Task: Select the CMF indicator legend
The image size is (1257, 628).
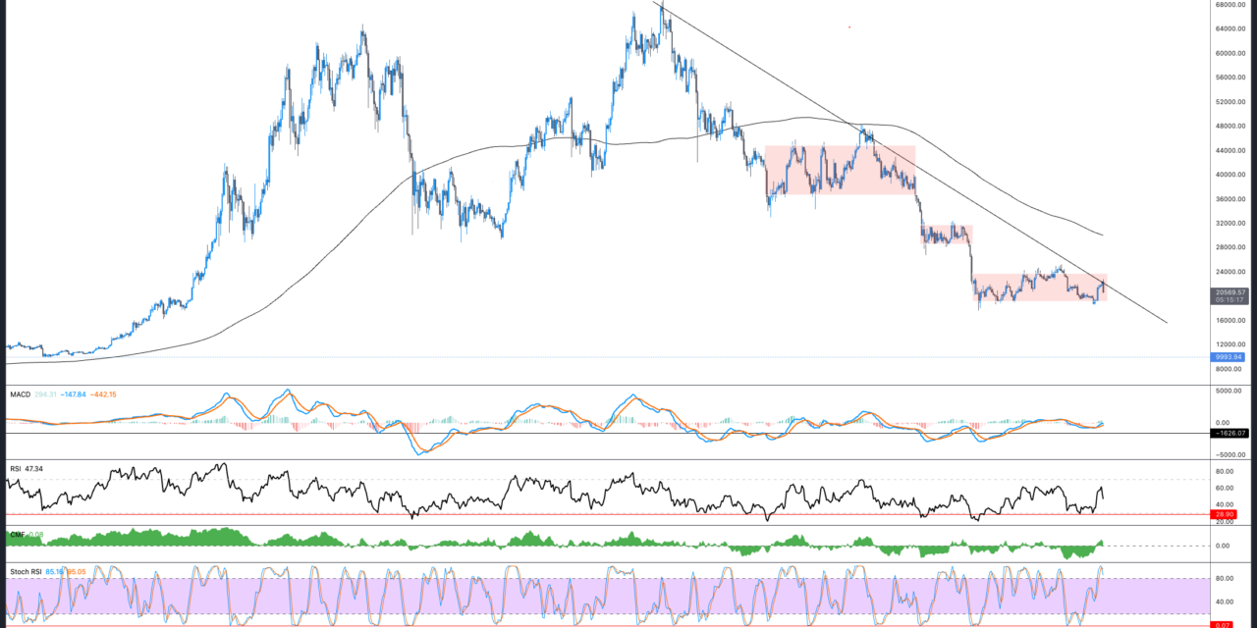Action: tap(17, 535)
